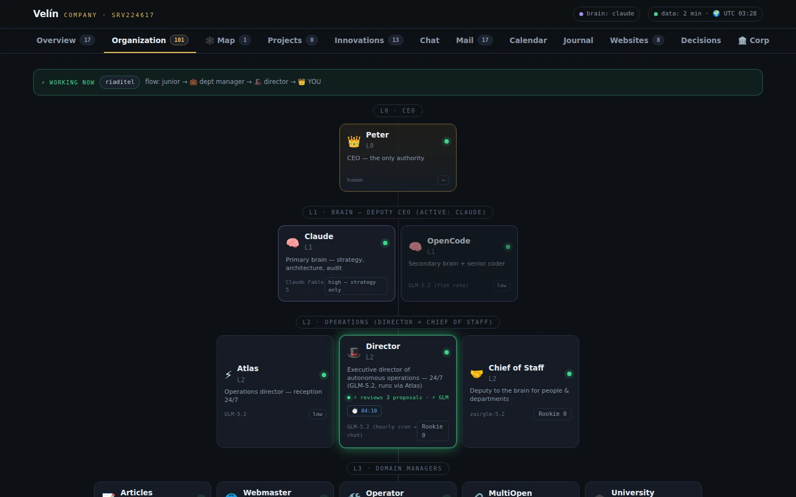Click the L2 · OPERATIONS level label
This screenshot has height=497, width=796.
(x=398, y=322)
